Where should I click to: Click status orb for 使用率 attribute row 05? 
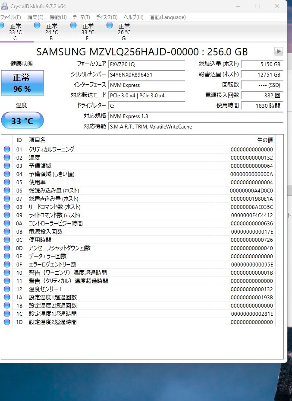(7, 182)
